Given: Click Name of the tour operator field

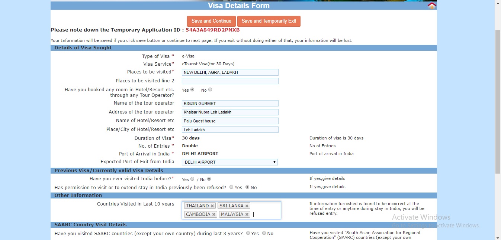Looking at the screenshot, I should [x=230, y=103].
